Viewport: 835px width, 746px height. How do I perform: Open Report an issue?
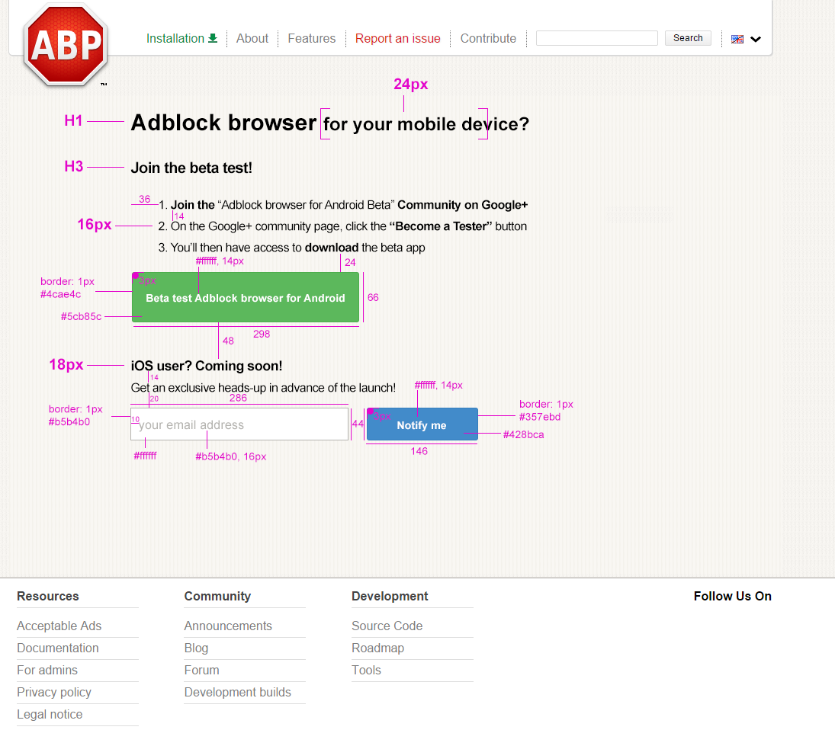tap(398, 38)
